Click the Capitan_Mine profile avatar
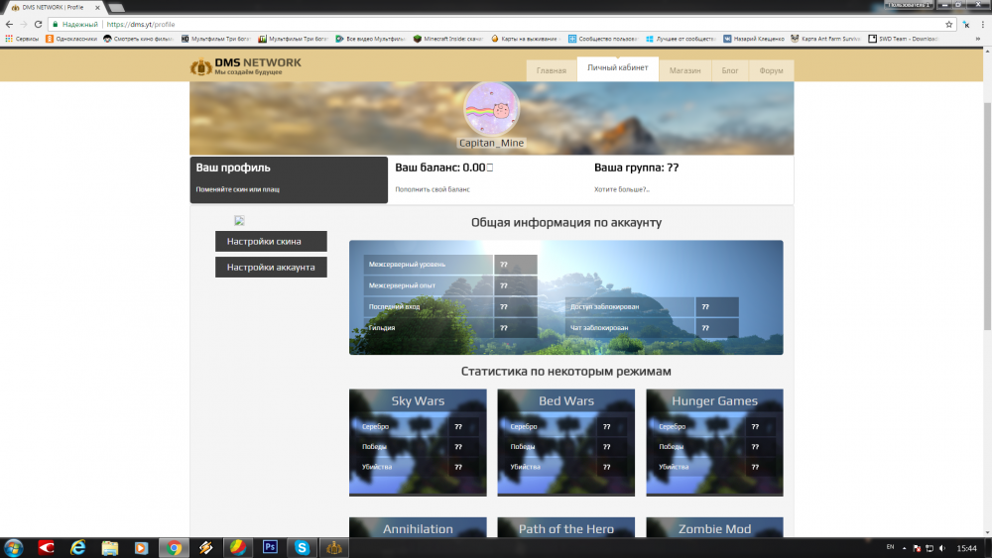The height and width of the screenshot is (558, 992). 491,108
